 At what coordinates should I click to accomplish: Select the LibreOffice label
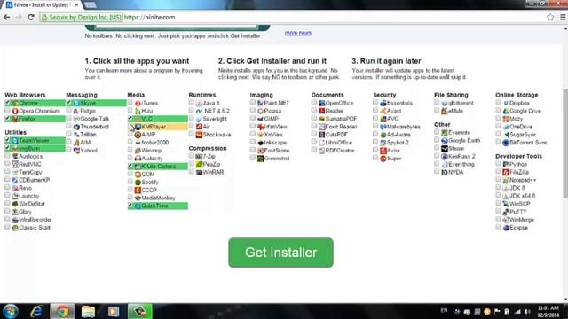click(339, 143)
